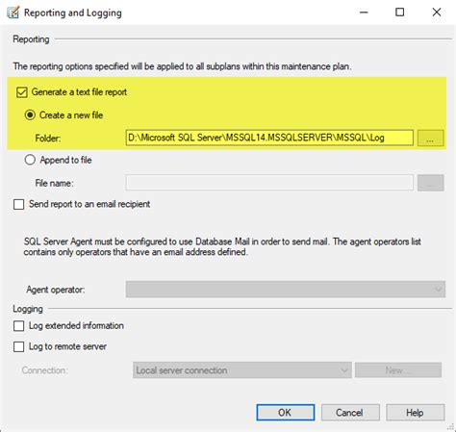The width and height of the screenshot is (456, 432).
Task: Check Log extended information
Action: [19, 326]
